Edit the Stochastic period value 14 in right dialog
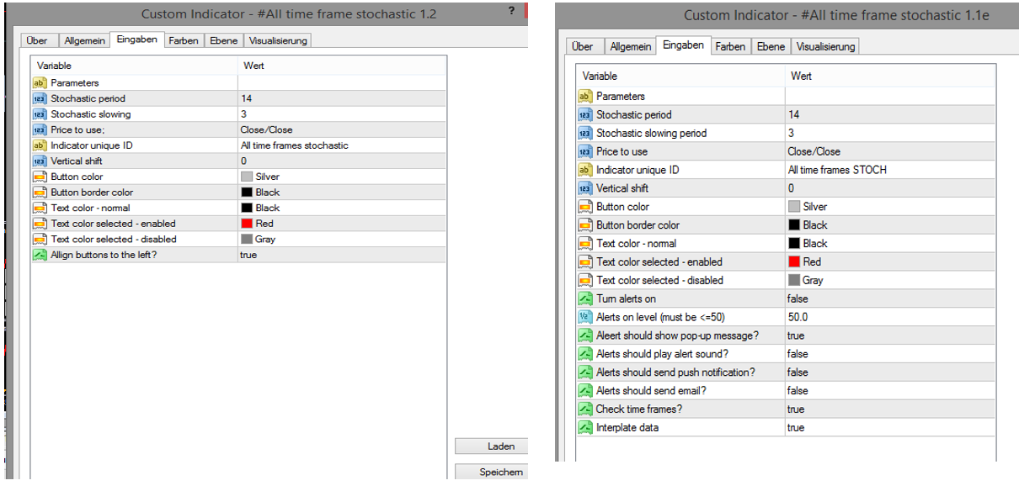This screenshot has width=1019, height=491. click(794, 114)
